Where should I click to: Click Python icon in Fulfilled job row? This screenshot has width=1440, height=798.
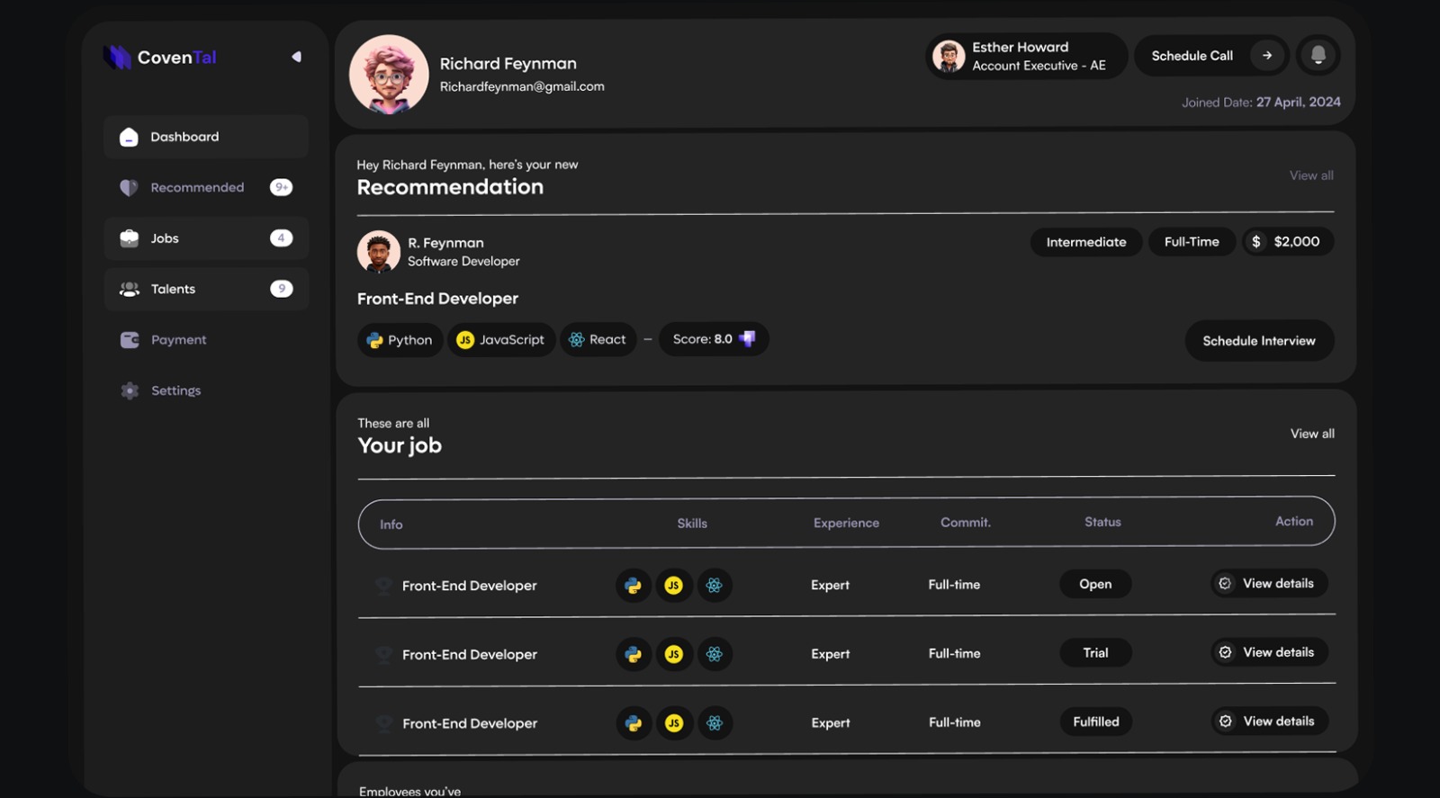tap(634, 723)
